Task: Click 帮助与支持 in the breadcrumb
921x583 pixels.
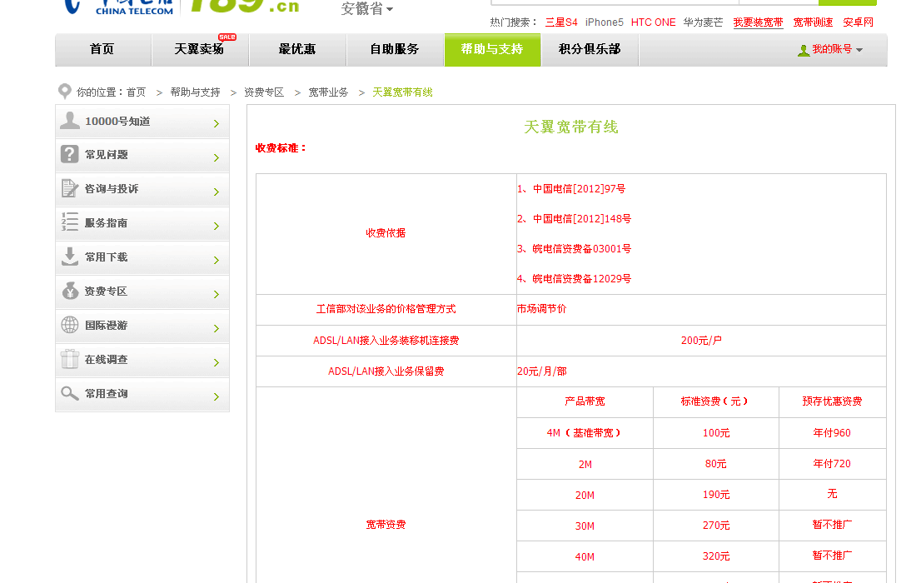Action: click(195, 92)
